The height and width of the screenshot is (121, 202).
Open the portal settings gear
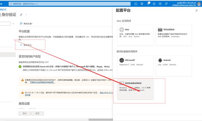tap(154, 4)
